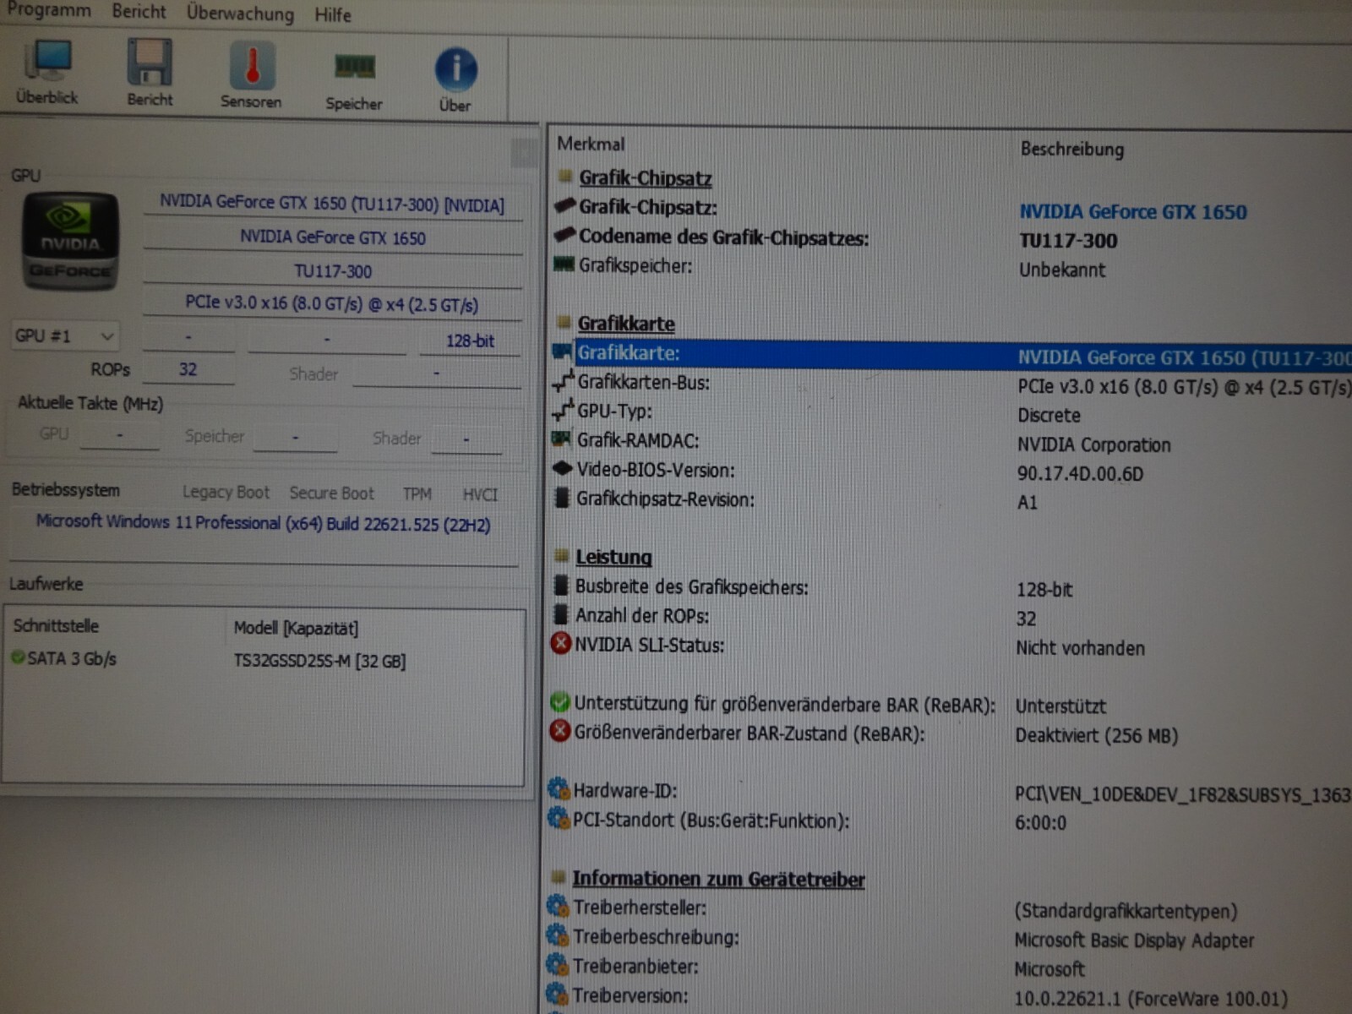Click the NVIDIA GeForce logo image
This screenshot has height=1014, width=1352.
pyautogui.click(x=70, y=242)
